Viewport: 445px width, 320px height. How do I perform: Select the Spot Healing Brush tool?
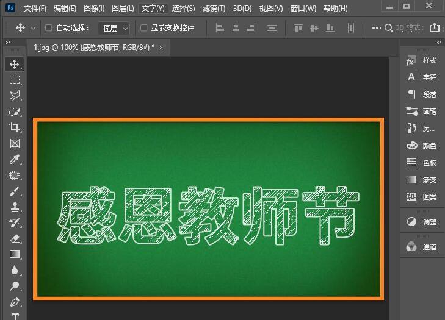pyautogui.click(x=15, y=176)
